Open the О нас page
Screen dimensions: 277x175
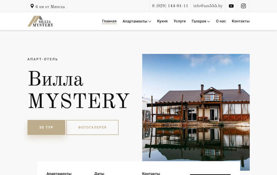pyautogui.click(x=221, y=21)
